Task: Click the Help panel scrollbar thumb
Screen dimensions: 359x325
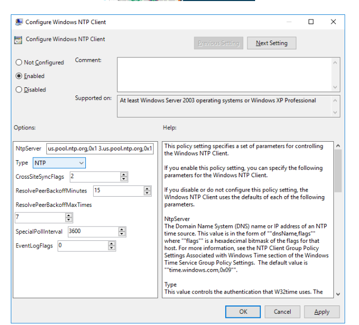Action: tap(338, 171)
